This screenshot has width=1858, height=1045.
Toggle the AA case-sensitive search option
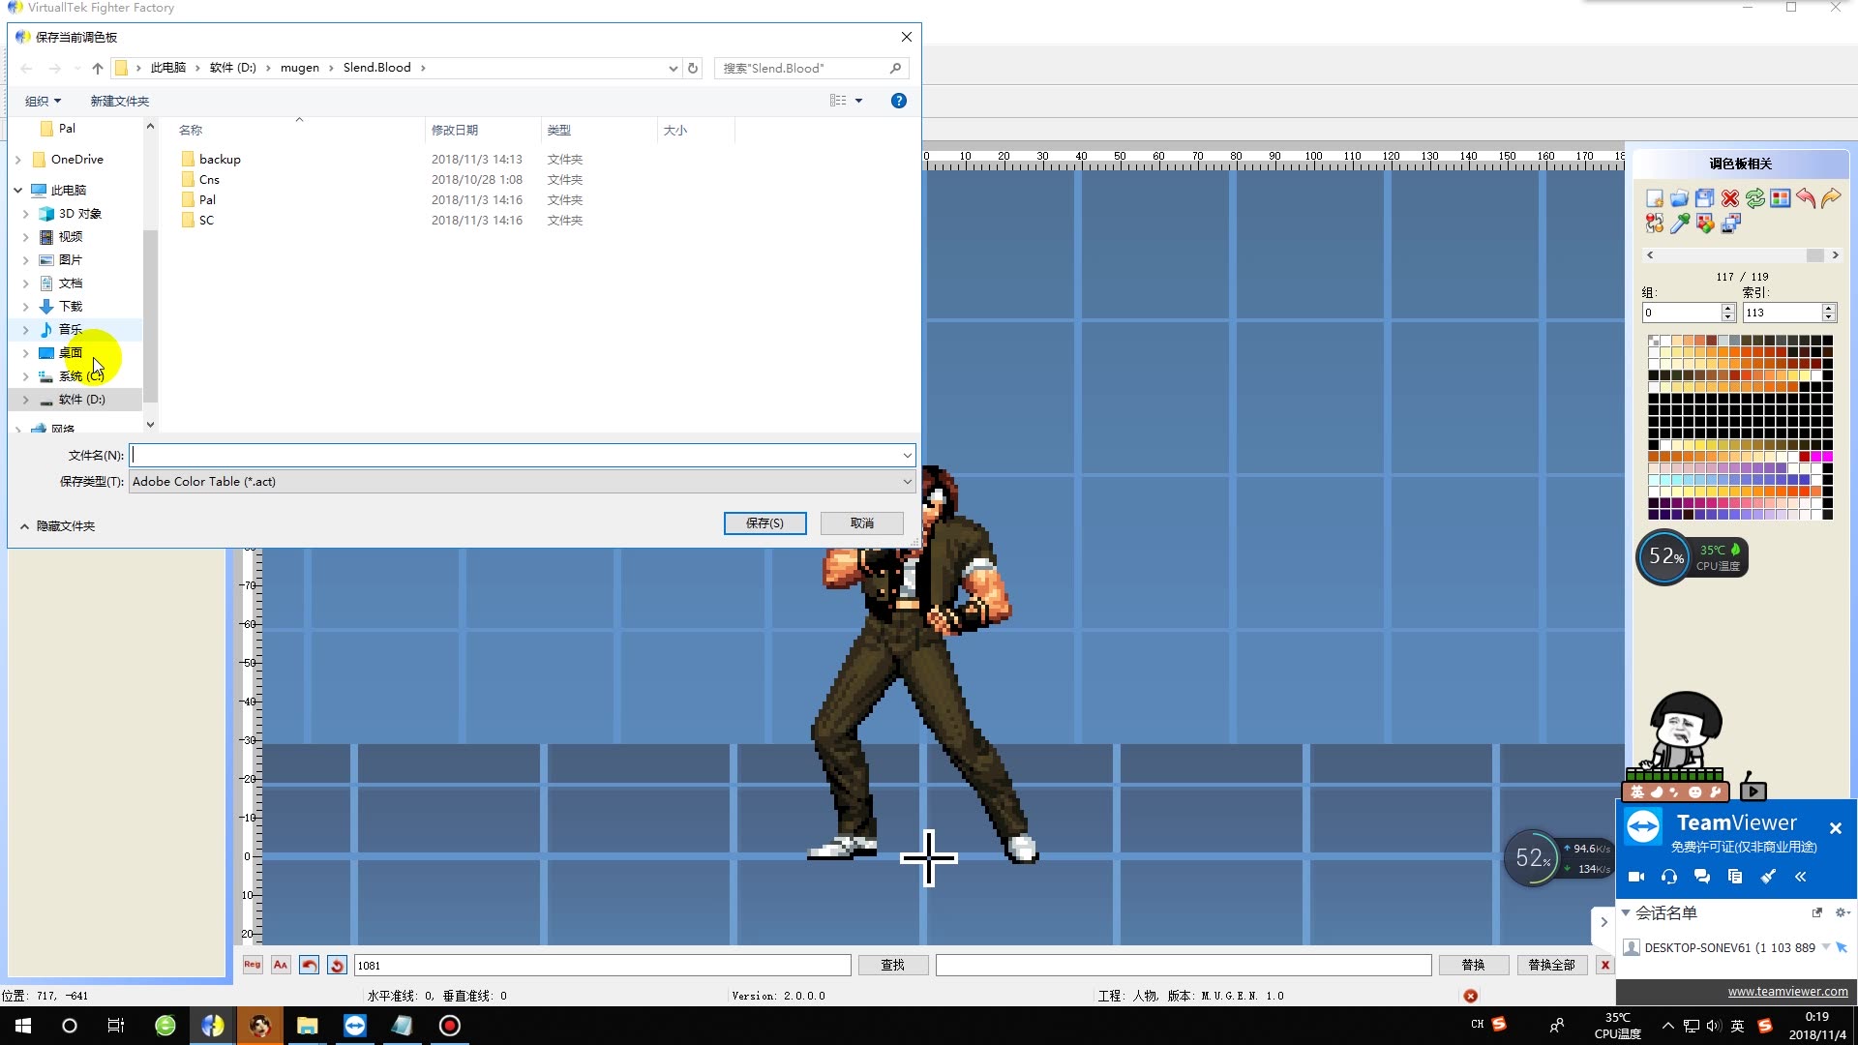tap(281, 965)
